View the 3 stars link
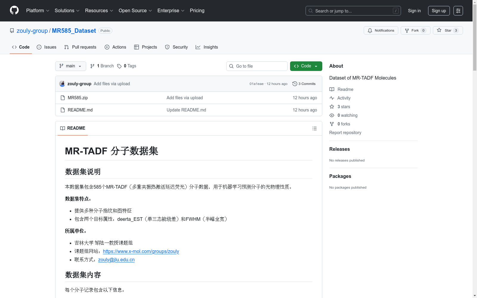This screenshot has width=477, height=298. pos(340,107)
